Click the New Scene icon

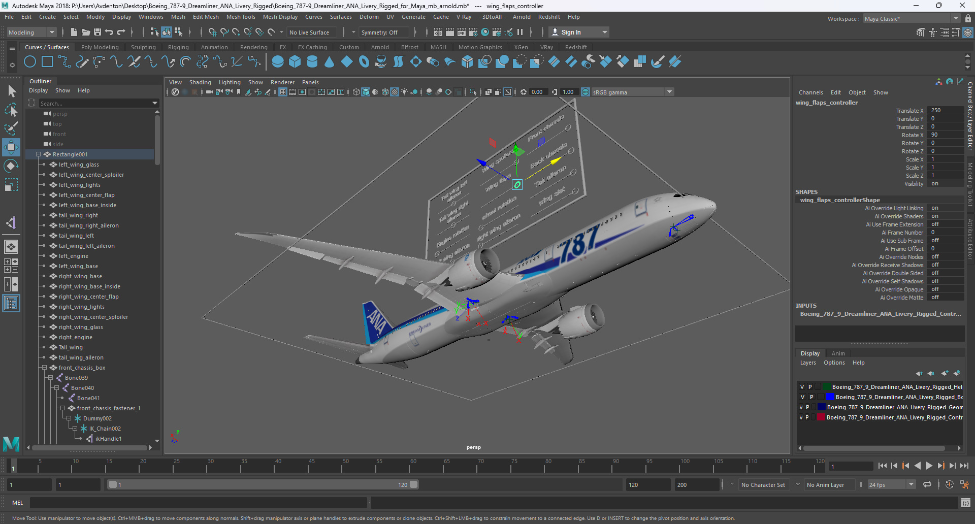click(74, 32)
